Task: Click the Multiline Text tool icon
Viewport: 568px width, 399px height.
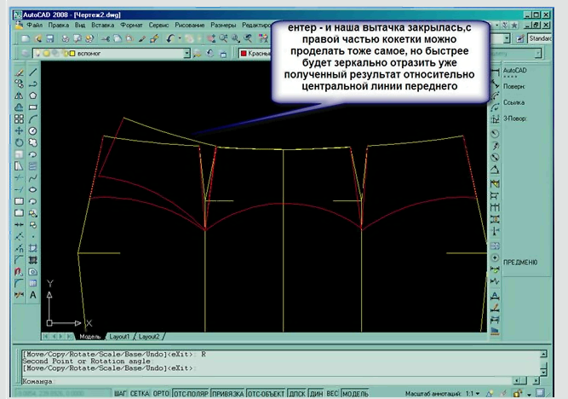Action: [x=32, y=295]
